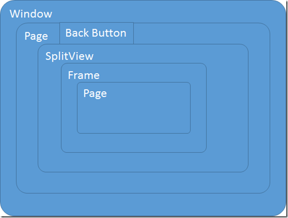Click SplitView box area below the Frame box
Viewport: 288px width, 218px height.
click(x=143, y=162)
